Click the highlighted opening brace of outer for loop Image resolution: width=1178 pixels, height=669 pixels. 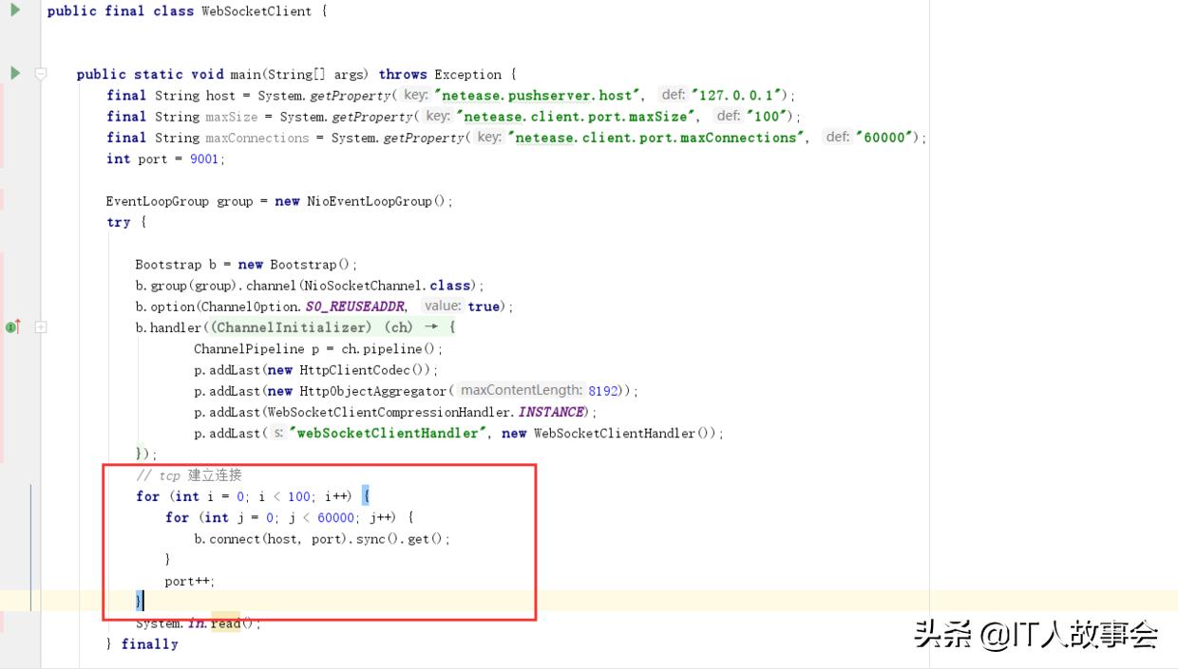pyautogui.click(x=366, y=496)
